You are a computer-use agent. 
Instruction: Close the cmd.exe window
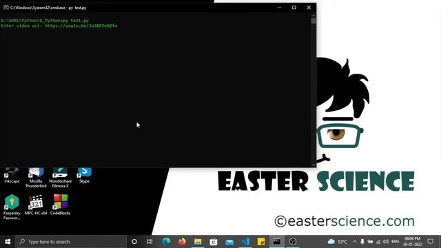(309, 8)
